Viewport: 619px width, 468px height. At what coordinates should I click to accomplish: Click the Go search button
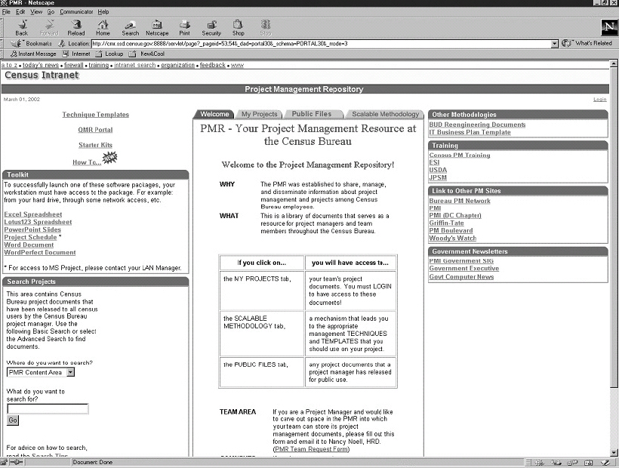point(12,420)
